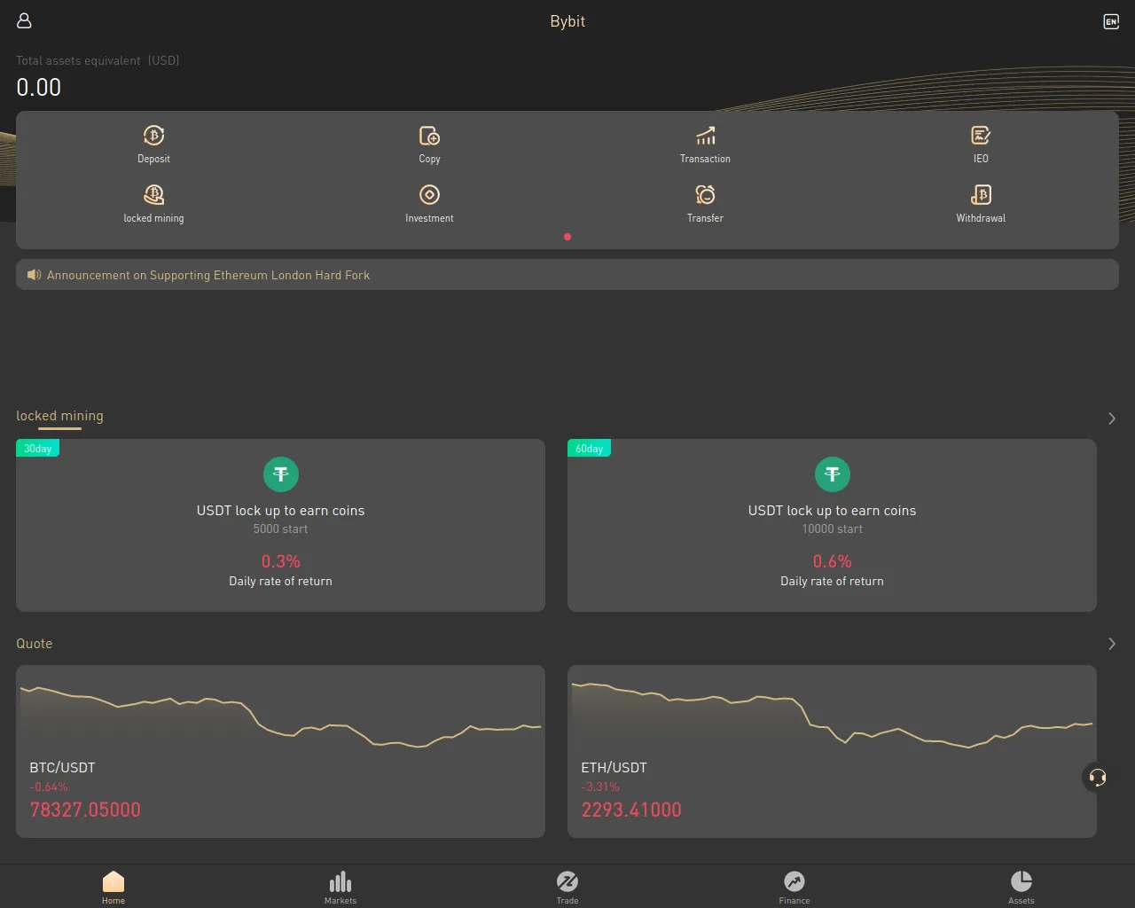Viewport: 1135px width, 908px height.
Task: Switch to the Trade tab
Action: point(567,886)
